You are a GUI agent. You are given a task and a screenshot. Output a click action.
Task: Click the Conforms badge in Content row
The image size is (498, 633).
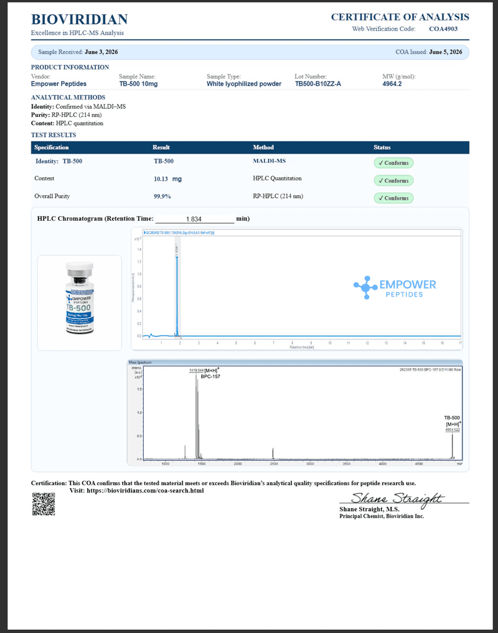click(393, 180)
